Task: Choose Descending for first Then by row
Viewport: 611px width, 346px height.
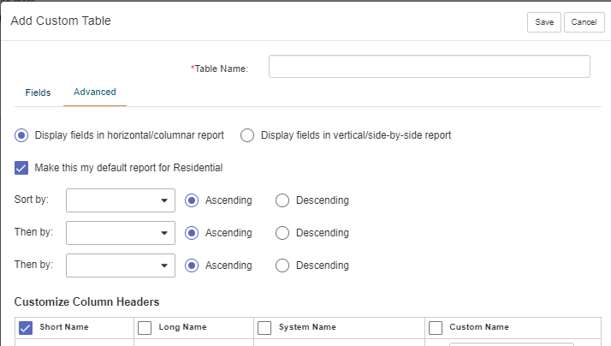Action: (282, 233)
